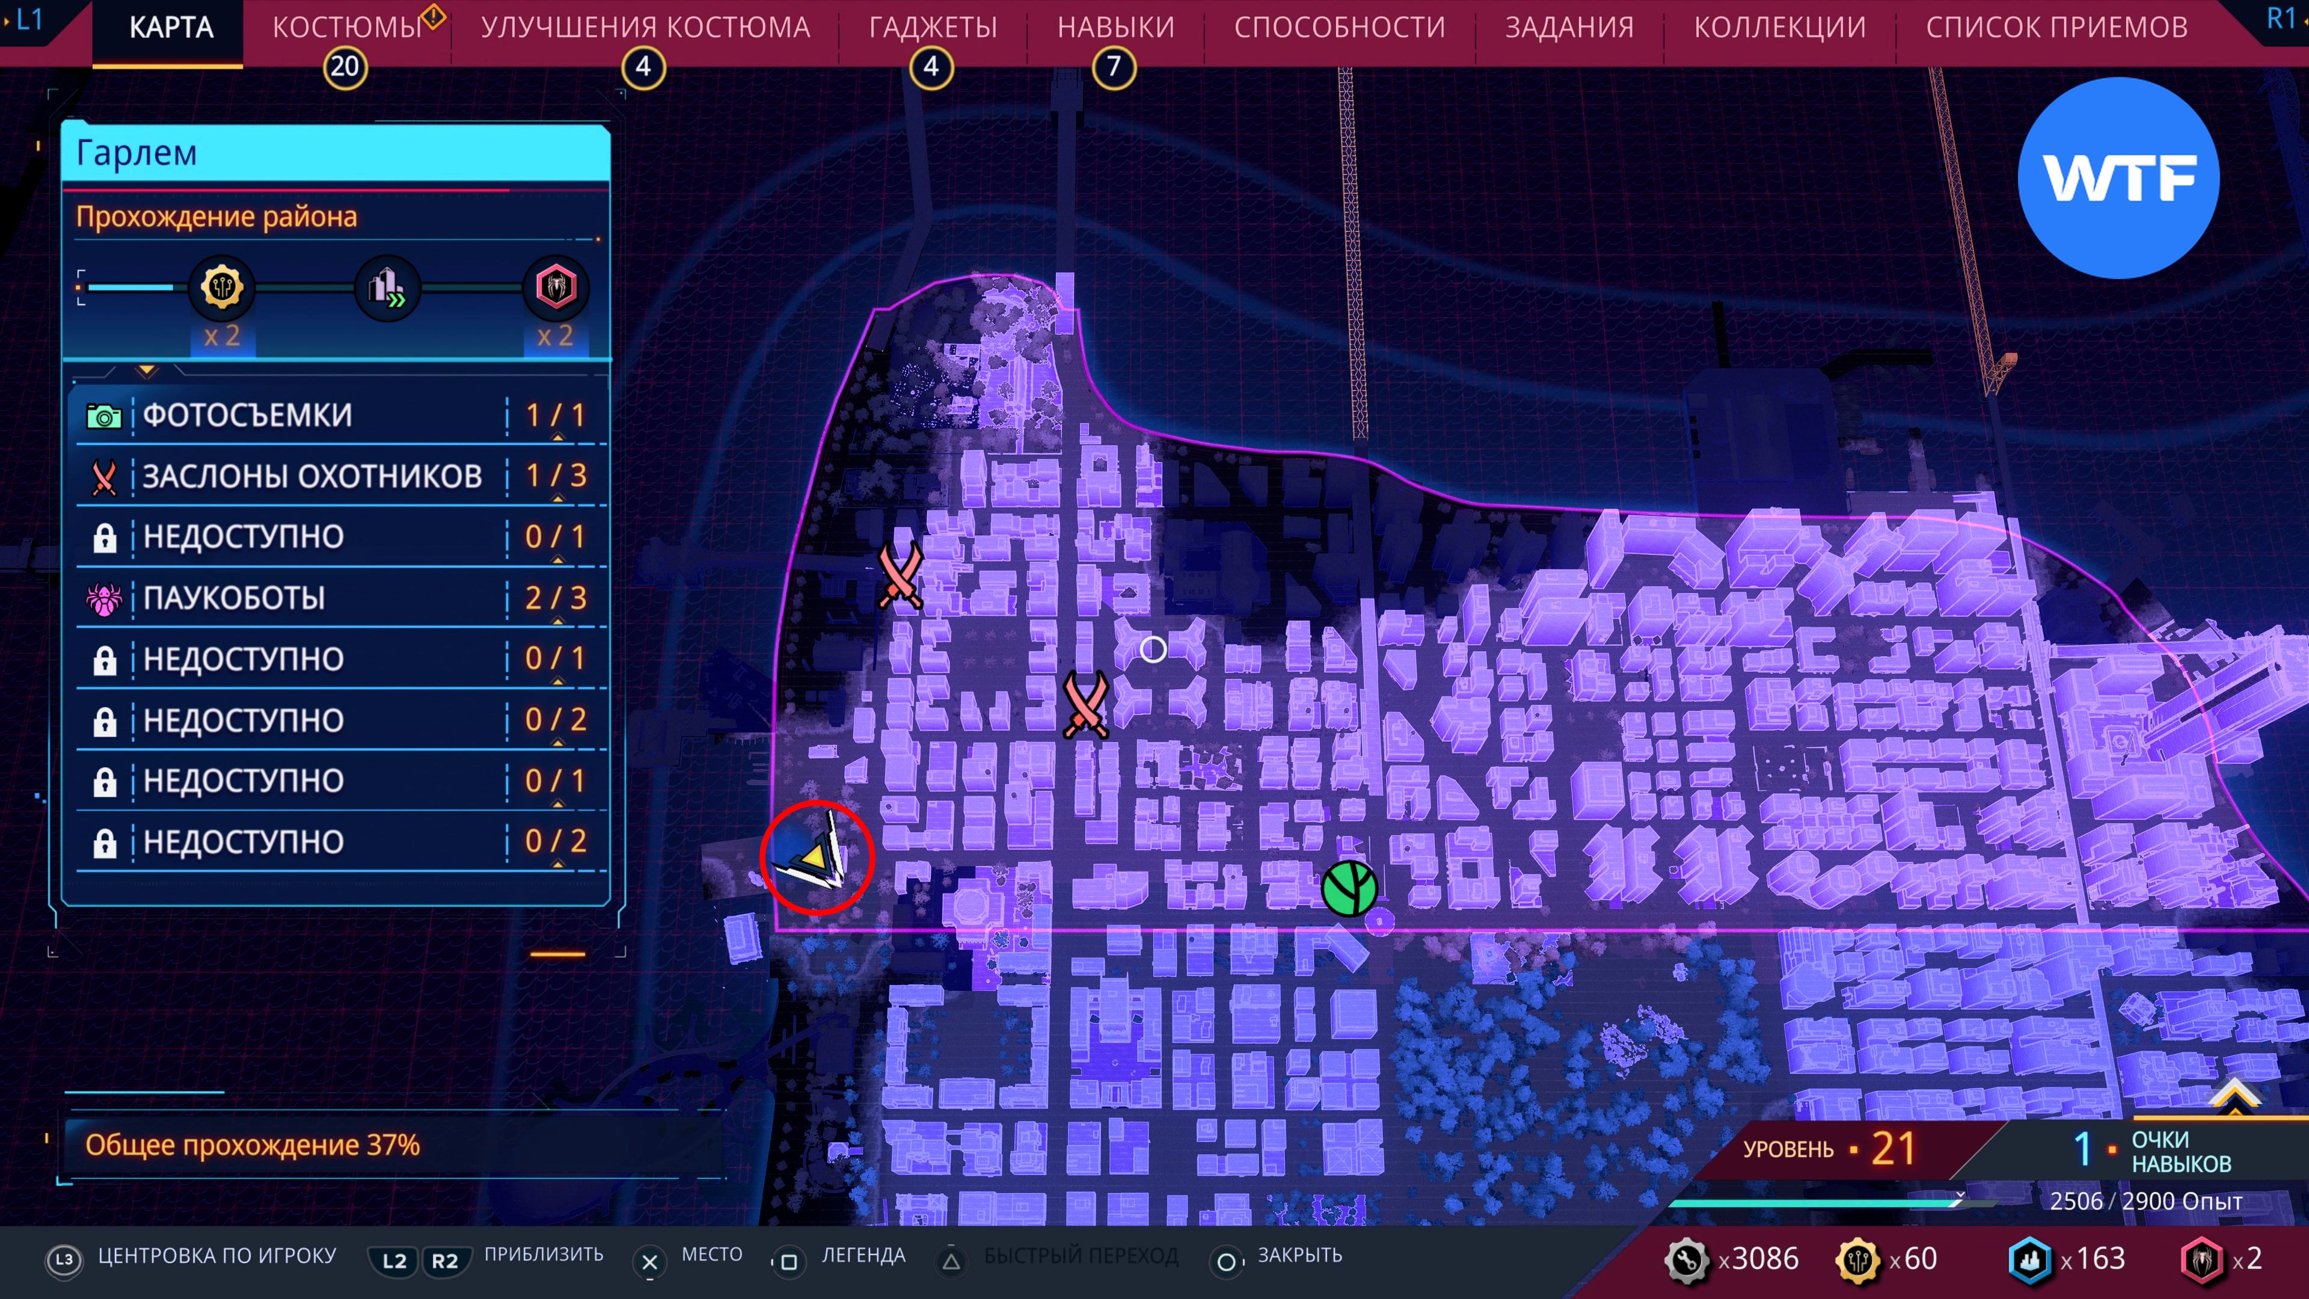Select the crossed swords marker on western edge
Viewport: 2309px width, 1299px height.
point(900,576)
